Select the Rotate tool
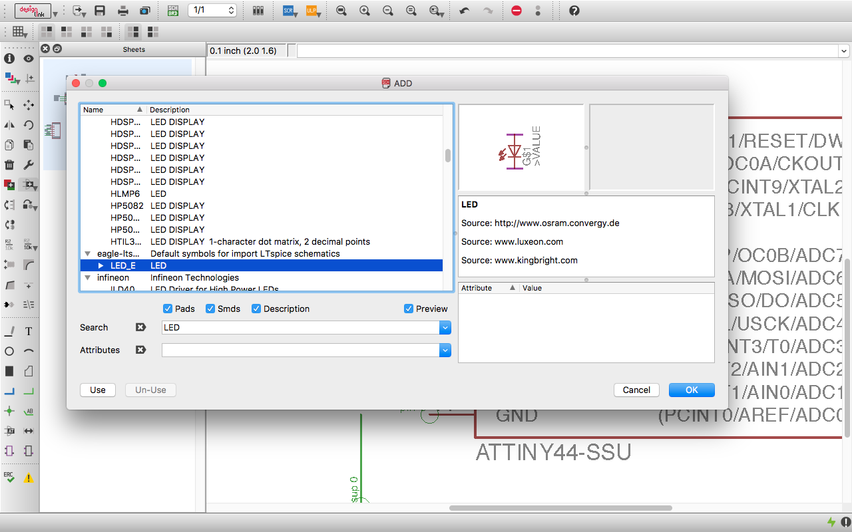Viewport: 852px width, 532px height. pos(29,124)
